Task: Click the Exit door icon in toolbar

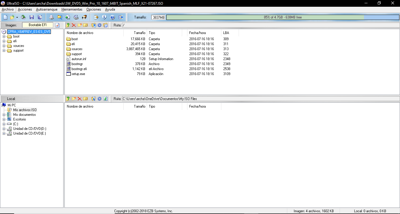Action: point(120,17)
